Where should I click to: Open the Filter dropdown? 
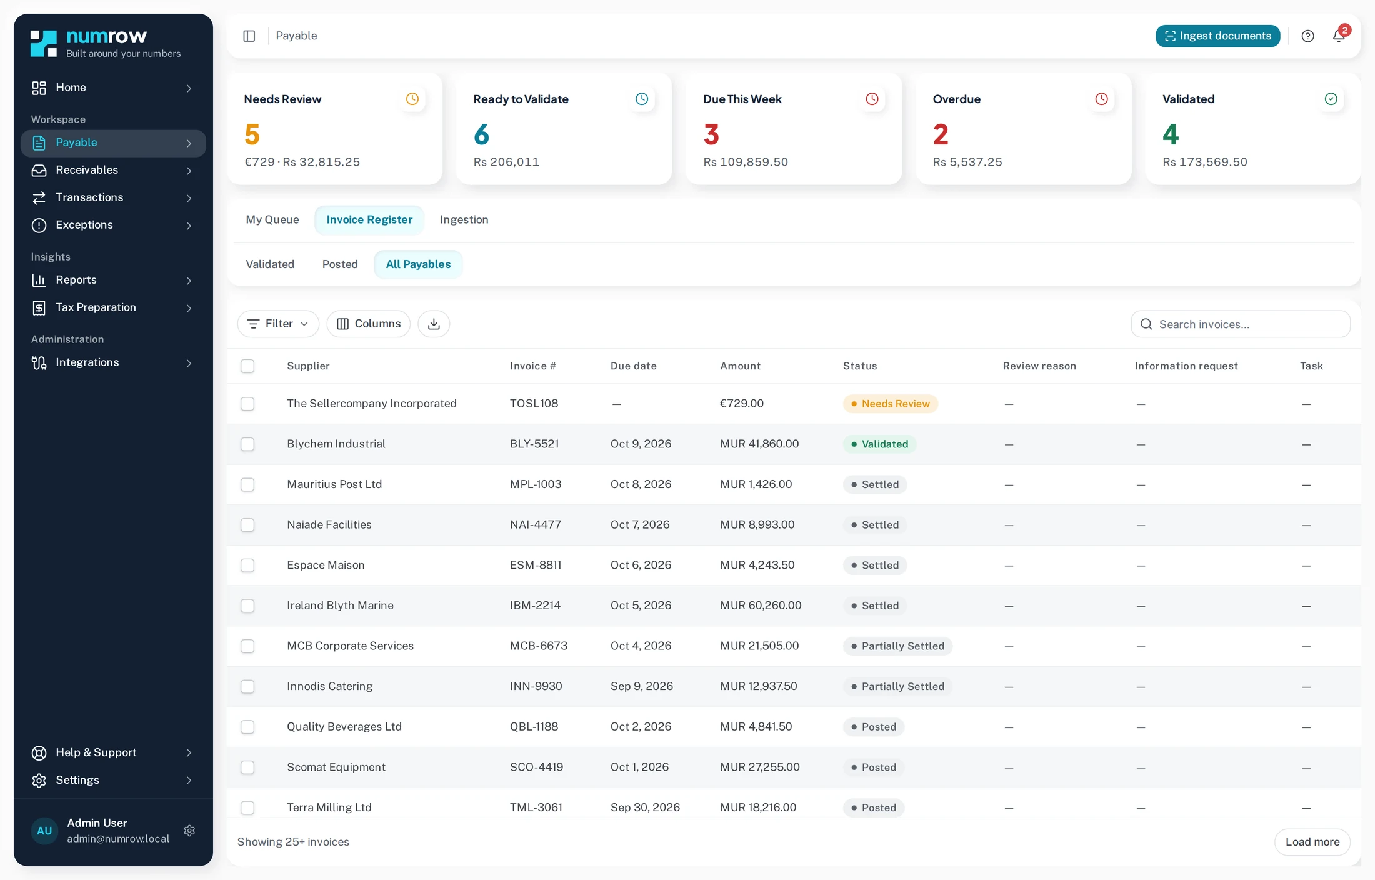point(278,324)
